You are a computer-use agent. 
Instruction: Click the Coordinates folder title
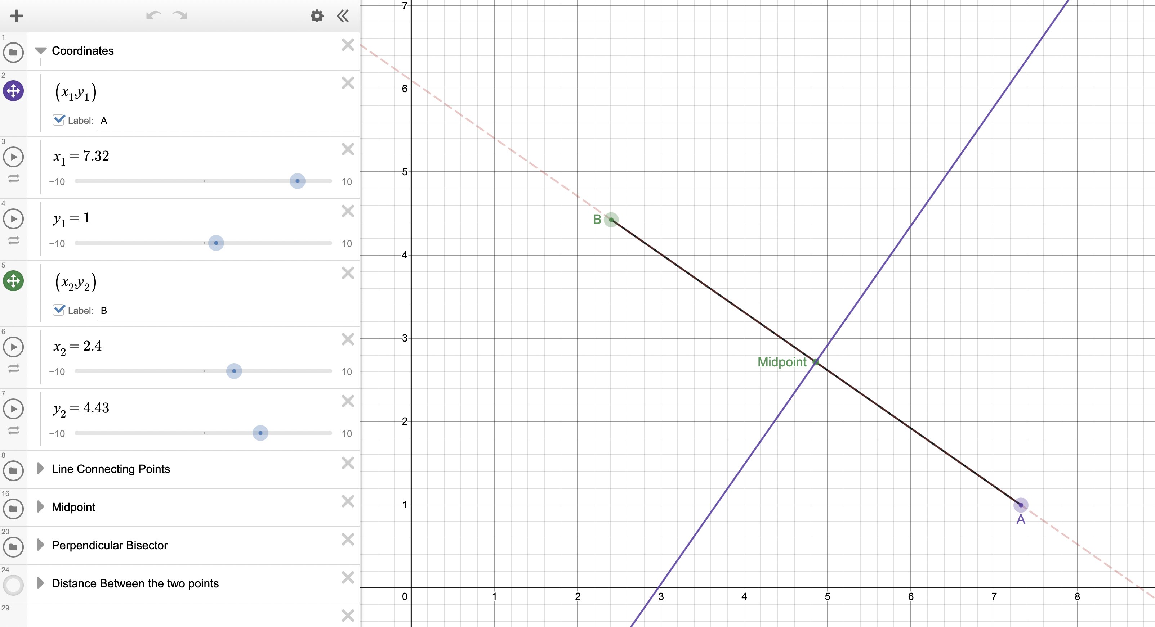point(83,51)
